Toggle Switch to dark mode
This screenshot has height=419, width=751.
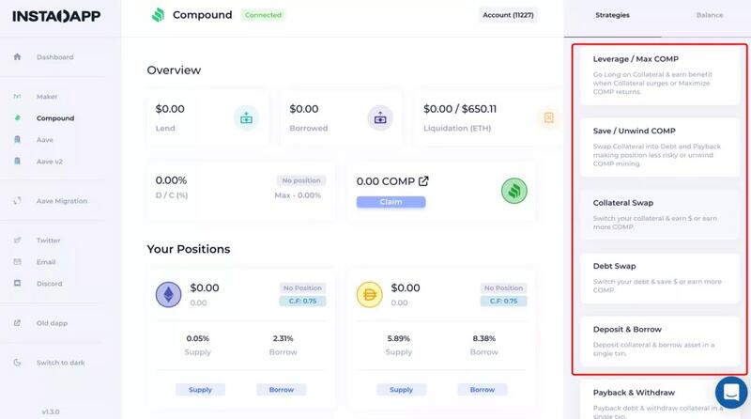click(61, 363)
